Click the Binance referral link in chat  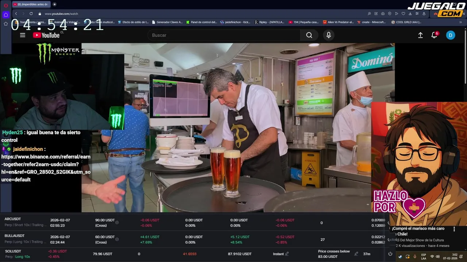pos(46,168)
